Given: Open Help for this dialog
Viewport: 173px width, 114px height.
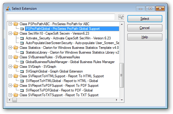Looking at the screenshot, I should pyautogui.click(x=145, y=37).
